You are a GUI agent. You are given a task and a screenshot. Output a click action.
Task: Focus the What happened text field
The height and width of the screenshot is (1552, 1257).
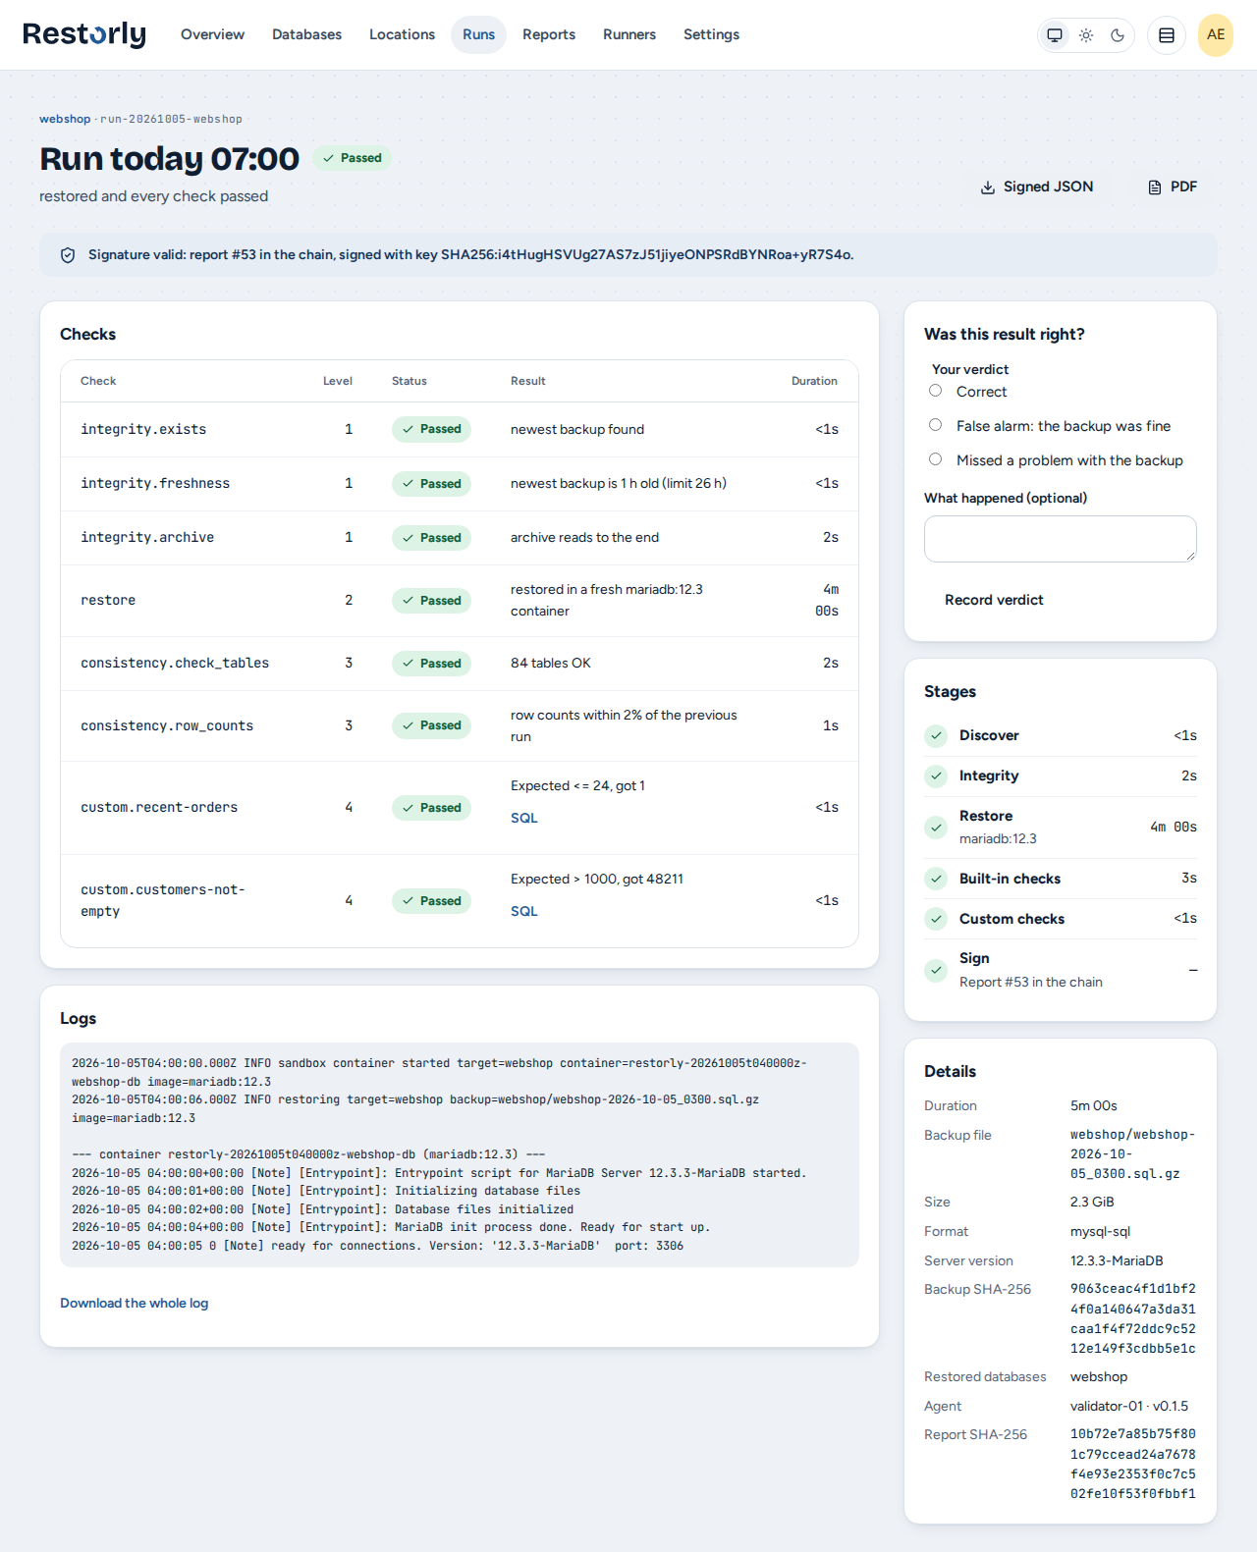(1061, 539)
